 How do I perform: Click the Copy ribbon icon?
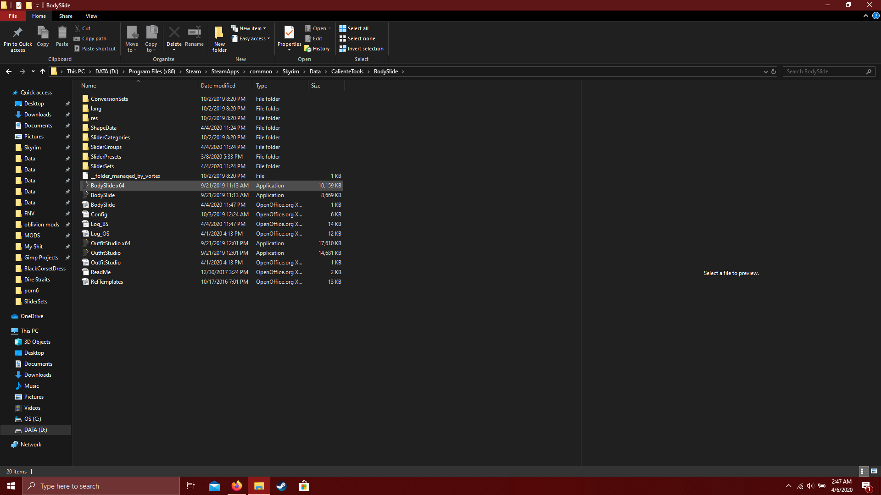(43, 36)
